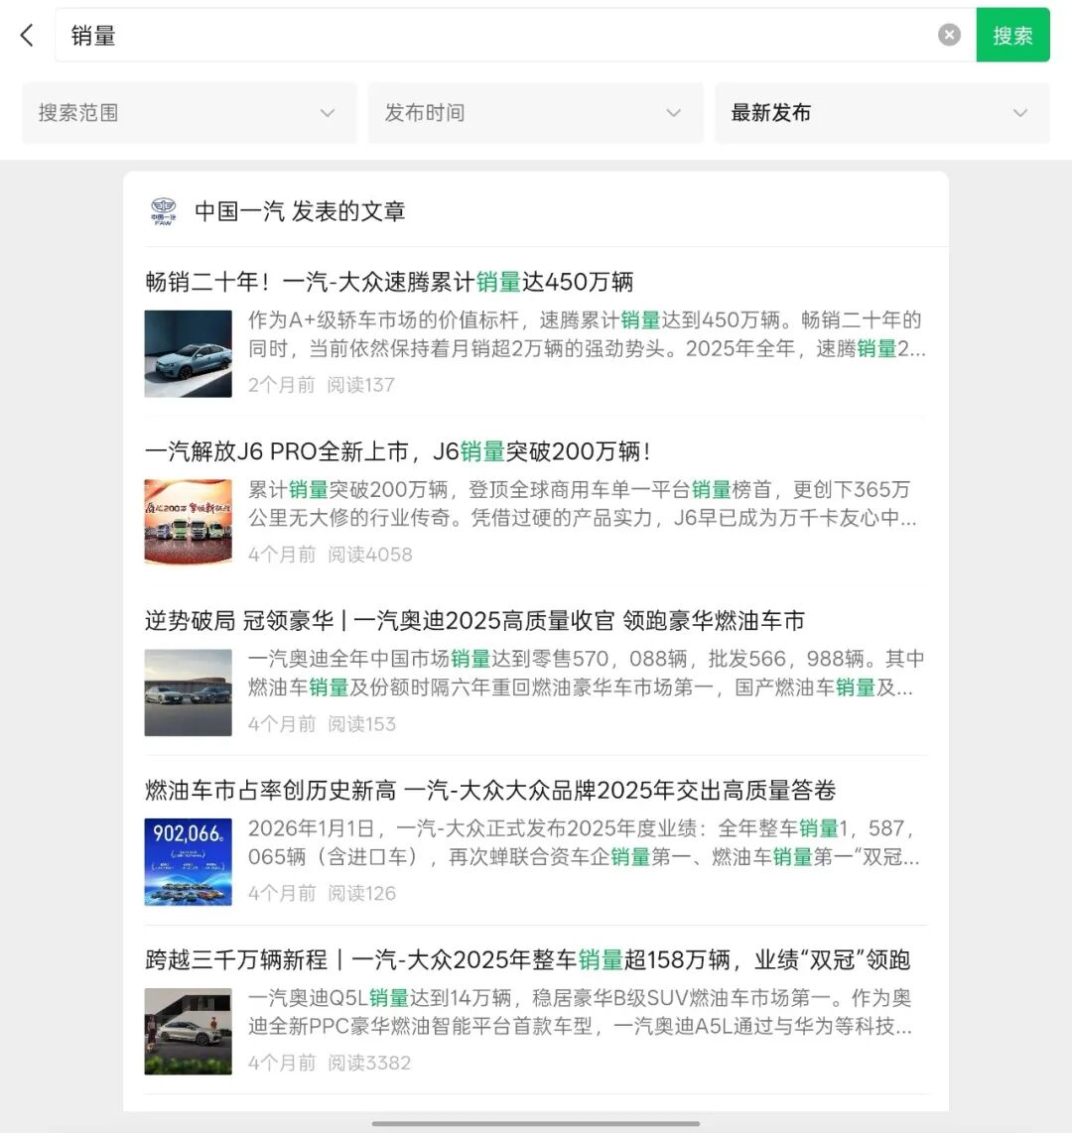Click the 902,066 blue thumbnail image

(188, 861)
